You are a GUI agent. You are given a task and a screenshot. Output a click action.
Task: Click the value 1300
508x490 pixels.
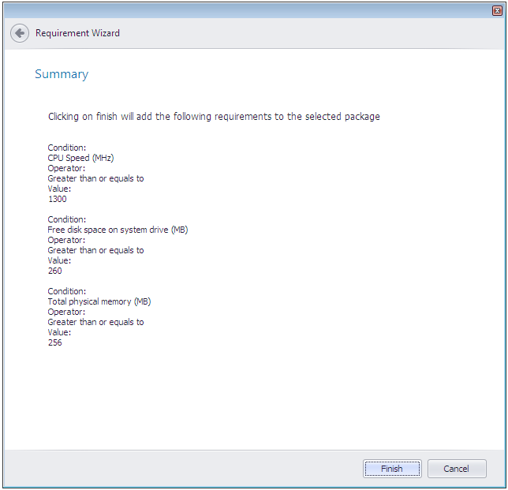pyautogui.click(x=57, y=199)
